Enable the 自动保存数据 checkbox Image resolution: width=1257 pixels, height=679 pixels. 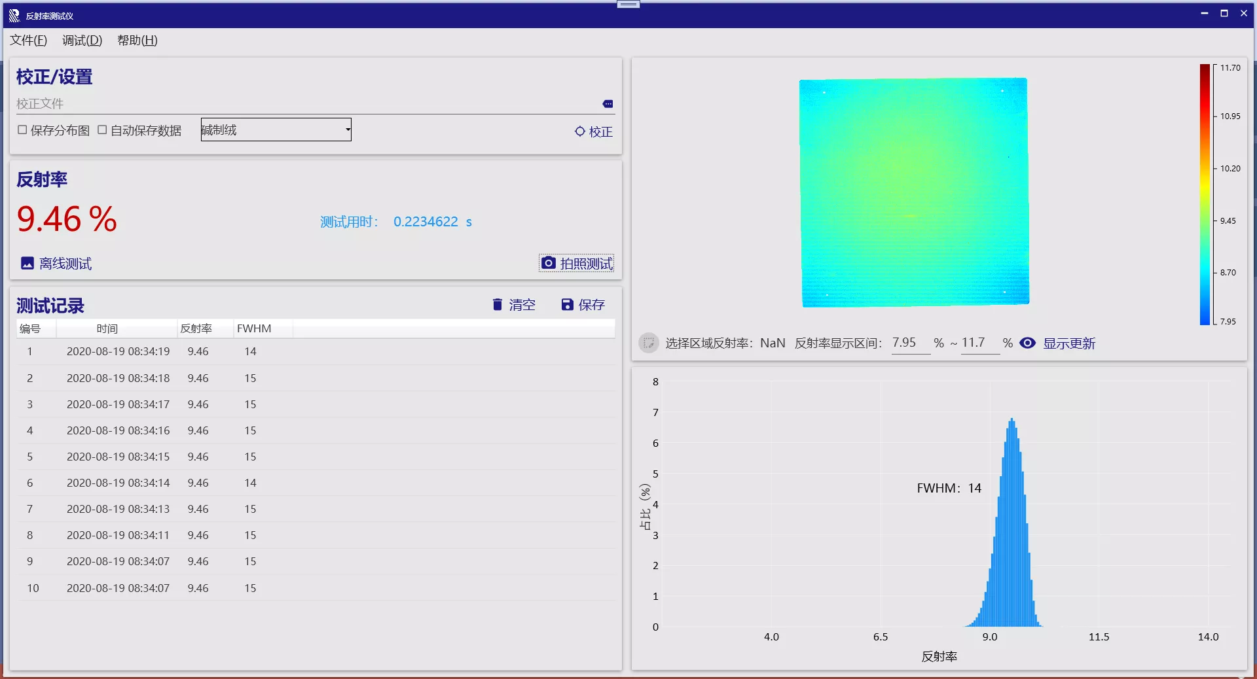click(102, 130)
